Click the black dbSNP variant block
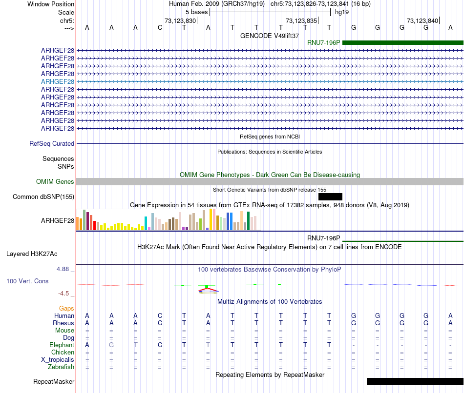 point(330,197)
